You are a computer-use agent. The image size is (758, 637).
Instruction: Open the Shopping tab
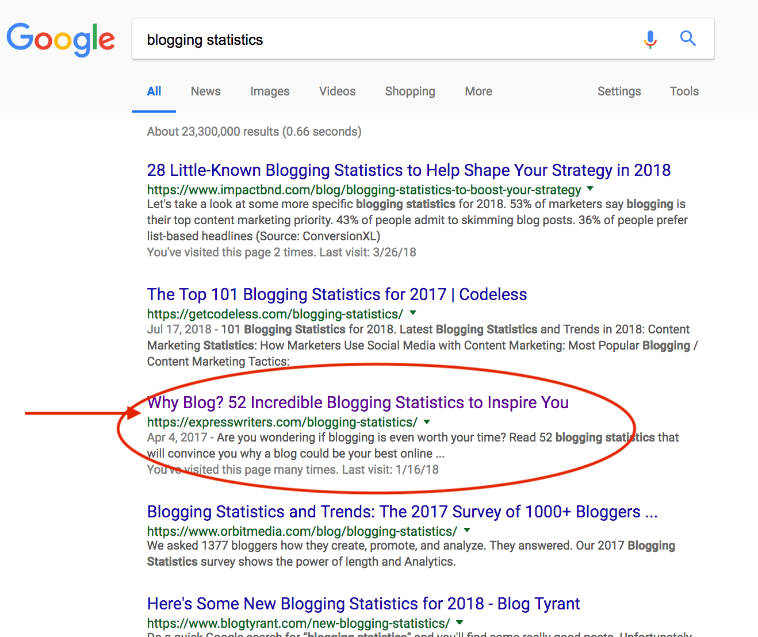point(410,91)
